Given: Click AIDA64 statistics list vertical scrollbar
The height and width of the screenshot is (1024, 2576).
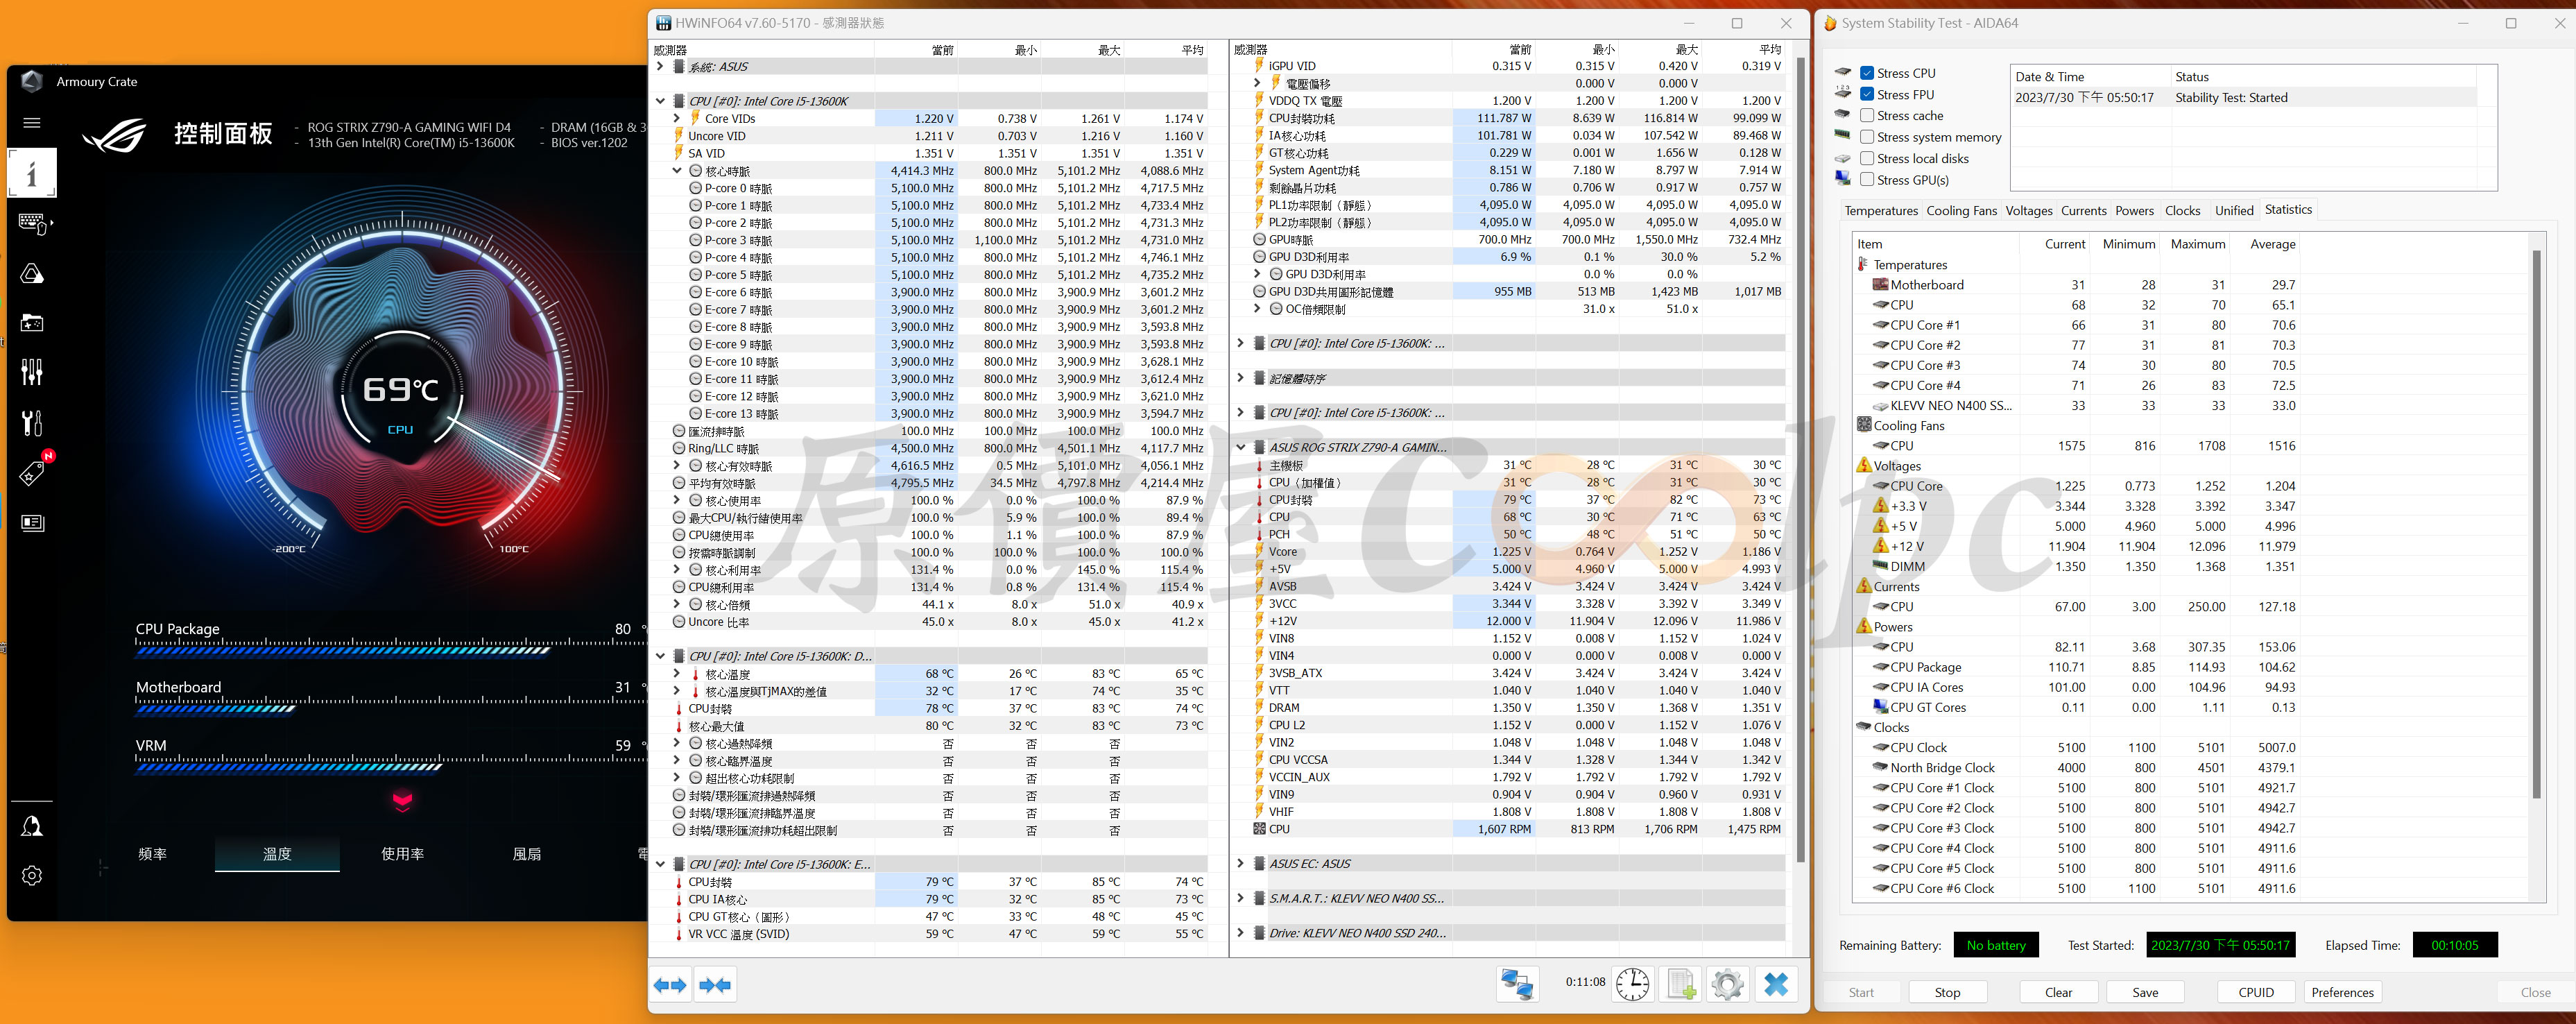Looking at the screenshot, I should coord(2536,524).
